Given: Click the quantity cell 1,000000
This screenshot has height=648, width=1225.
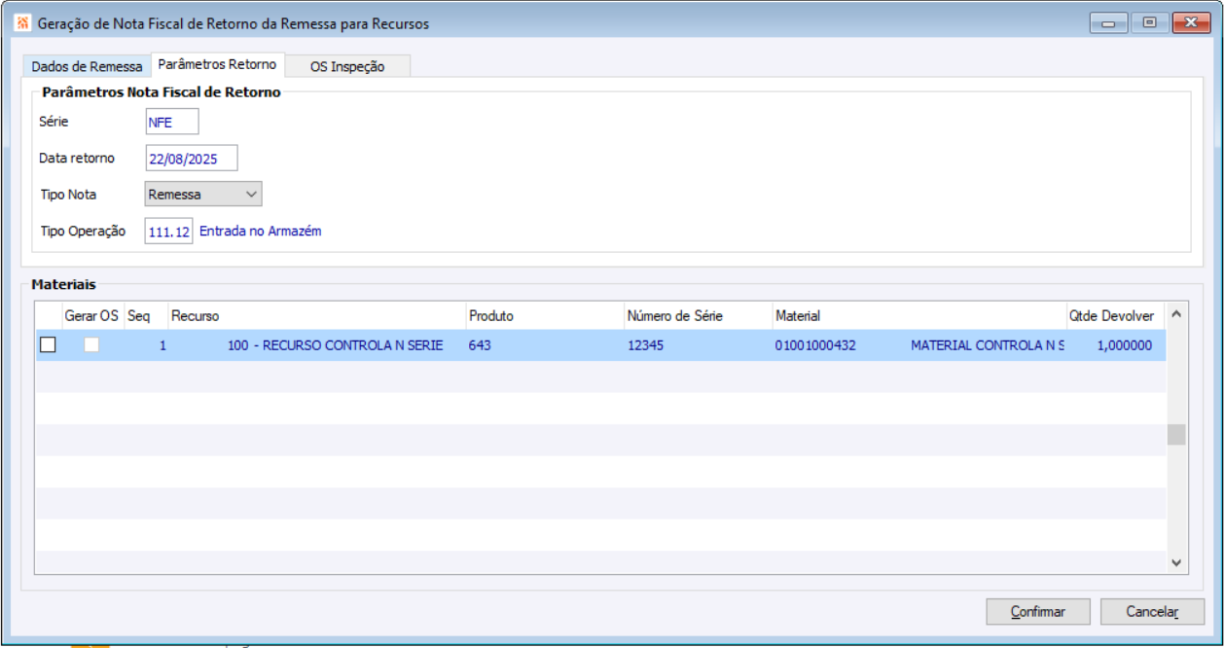Looking at the screenshot, I should [1125, 345].
